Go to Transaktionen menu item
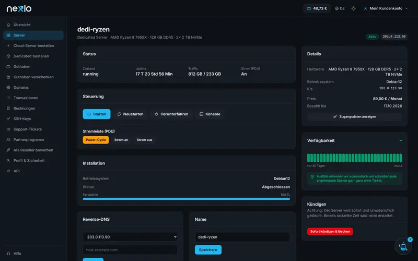This screenshot has width=418, height=261. (33, 98)
